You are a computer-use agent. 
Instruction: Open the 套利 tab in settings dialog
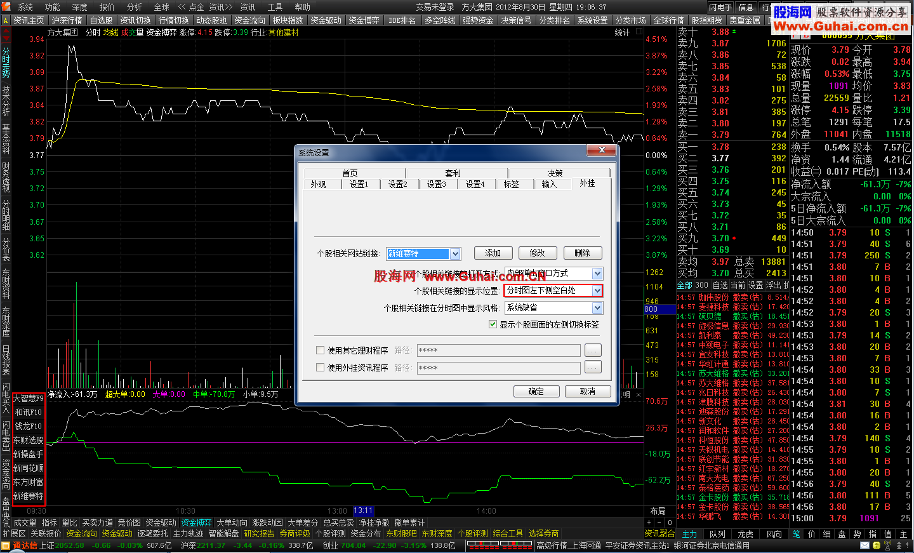pos(453,173)
